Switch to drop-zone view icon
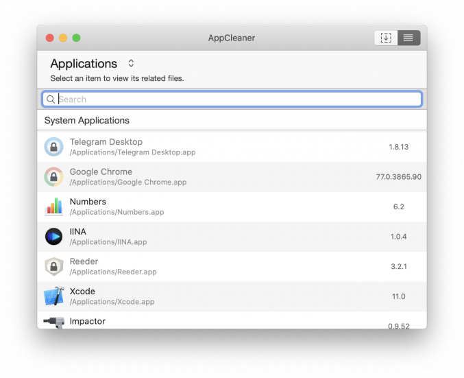This screenshot has height=378, width=464. [386, 38]
